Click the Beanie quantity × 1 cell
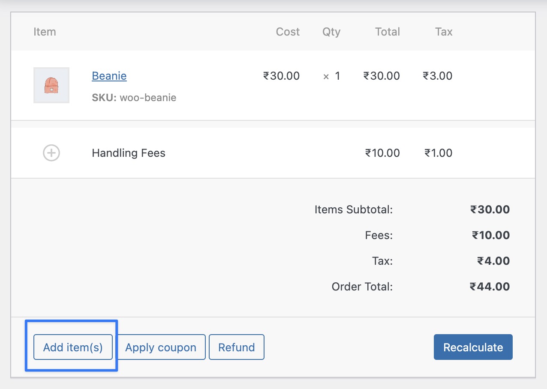Viewport: 547px width, 389px height. pos(331,76)
